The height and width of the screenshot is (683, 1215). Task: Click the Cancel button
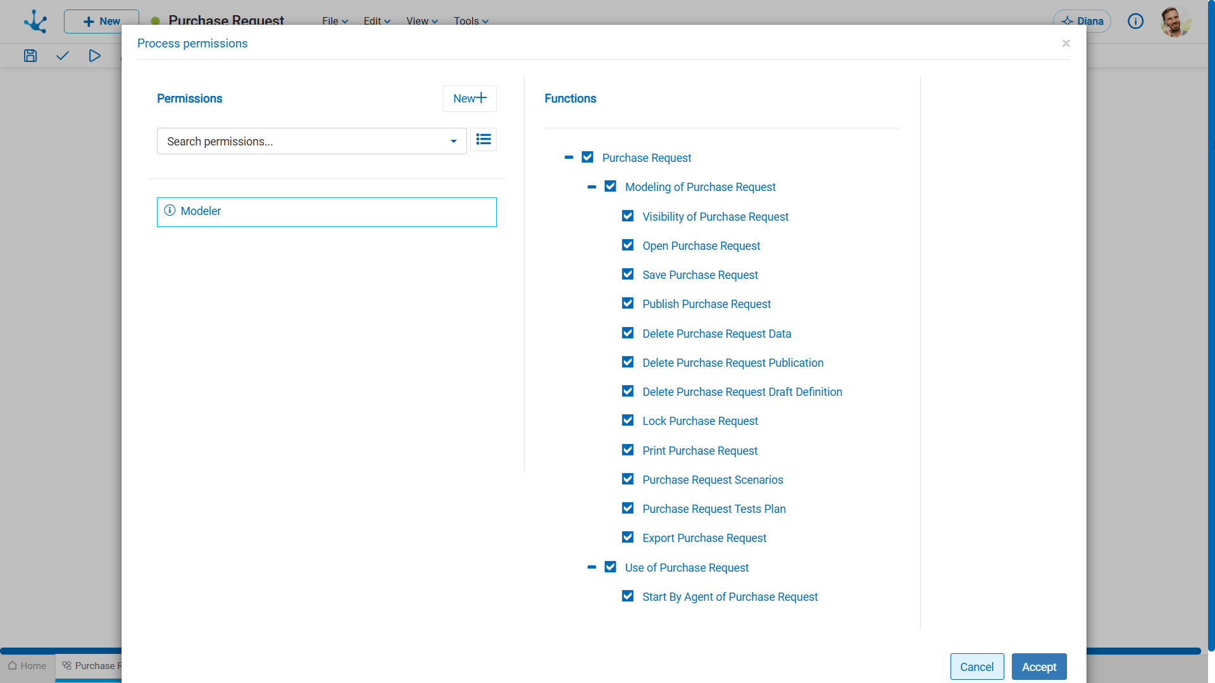pyautogui.click(x=976, y=667)
